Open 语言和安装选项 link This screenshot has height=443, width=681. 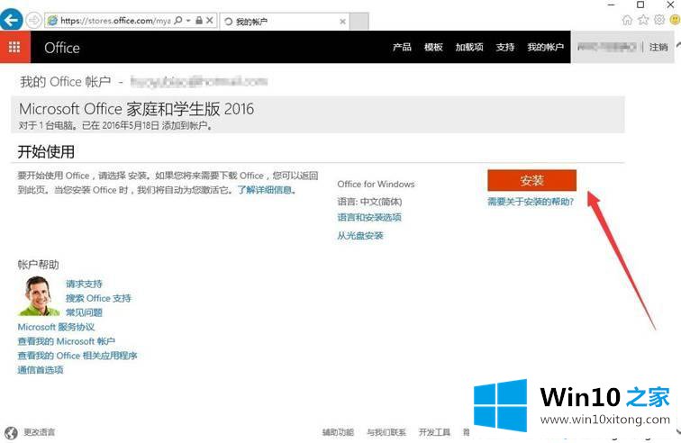(369, 217)
